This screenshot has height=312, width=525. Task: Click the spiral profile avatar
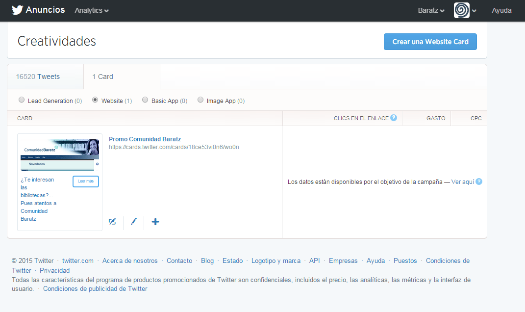(x=461, y=10)
